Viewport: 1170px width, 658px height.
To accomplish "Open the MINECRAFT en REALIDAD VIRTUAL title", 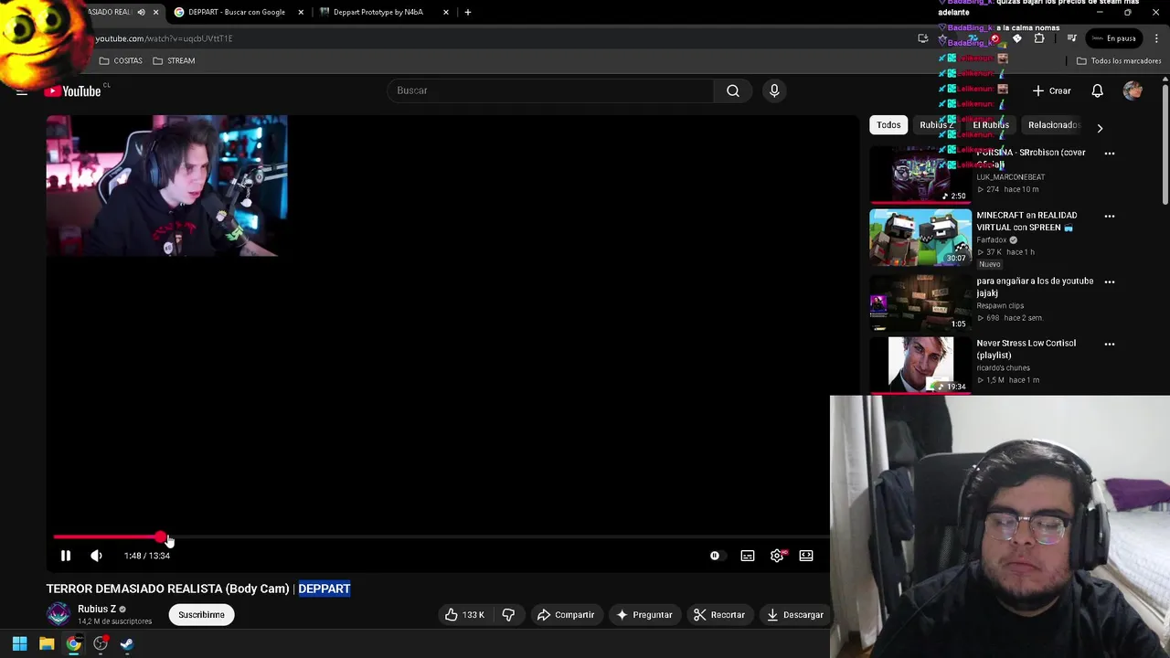I will click(x=1026, y=221).
